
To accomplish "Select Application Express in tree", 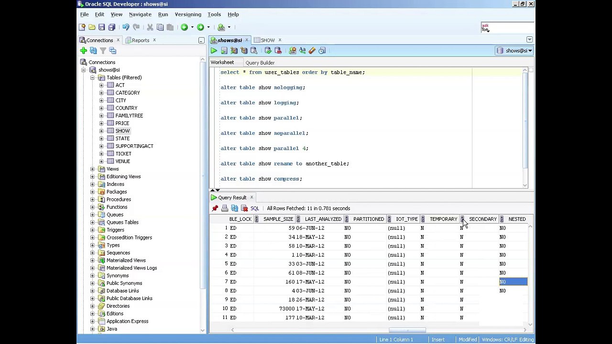I will (127, 322).
